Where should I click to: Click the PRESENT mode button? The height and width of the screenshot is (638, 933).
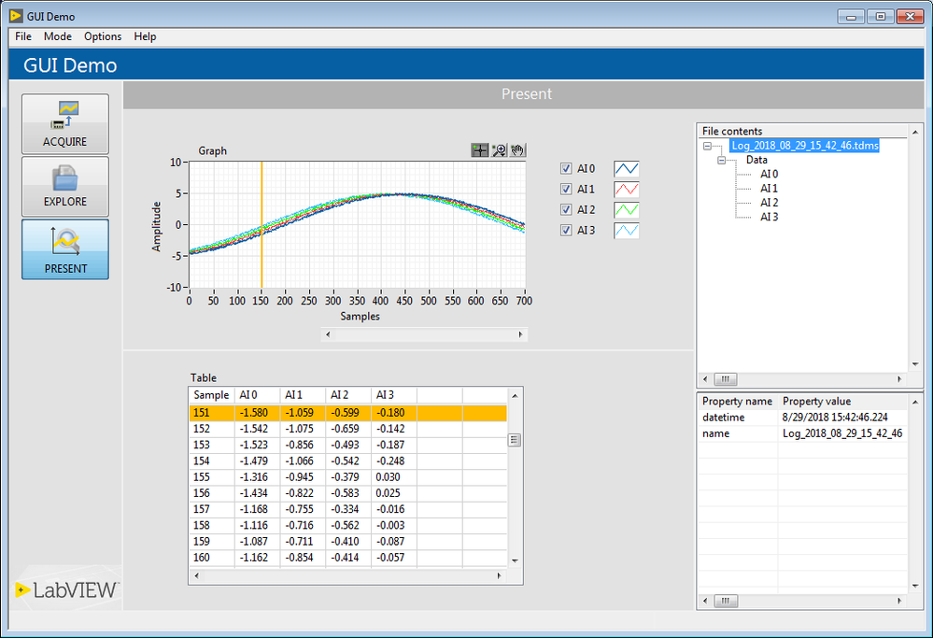pos(65,249)
